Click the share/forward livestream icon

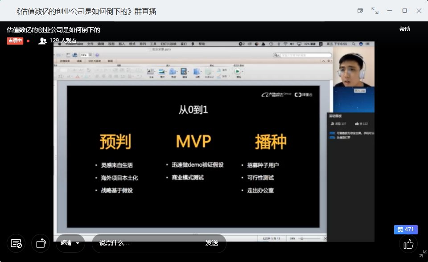tap(41, 243)
